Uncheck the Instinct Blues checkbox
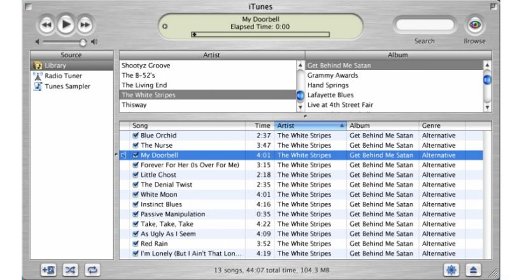 pos(136,204)
